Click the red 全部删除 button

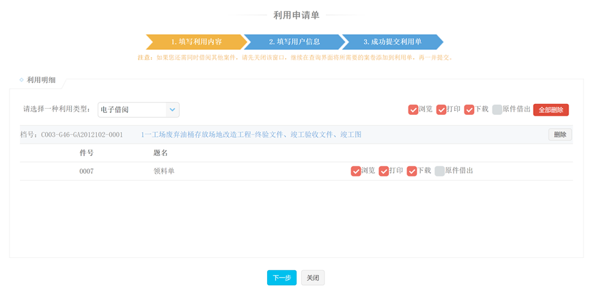551,110
